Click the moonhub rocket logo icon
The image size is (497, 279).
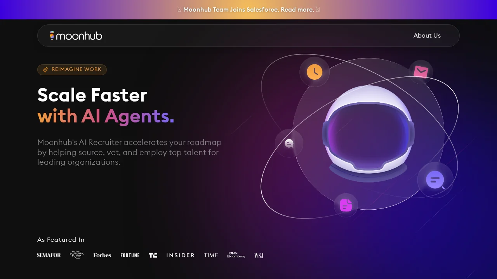coord(51,35)
